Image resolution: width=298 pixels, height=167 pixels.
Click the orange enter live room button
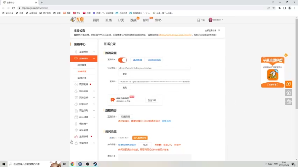(x=140, y=138)
